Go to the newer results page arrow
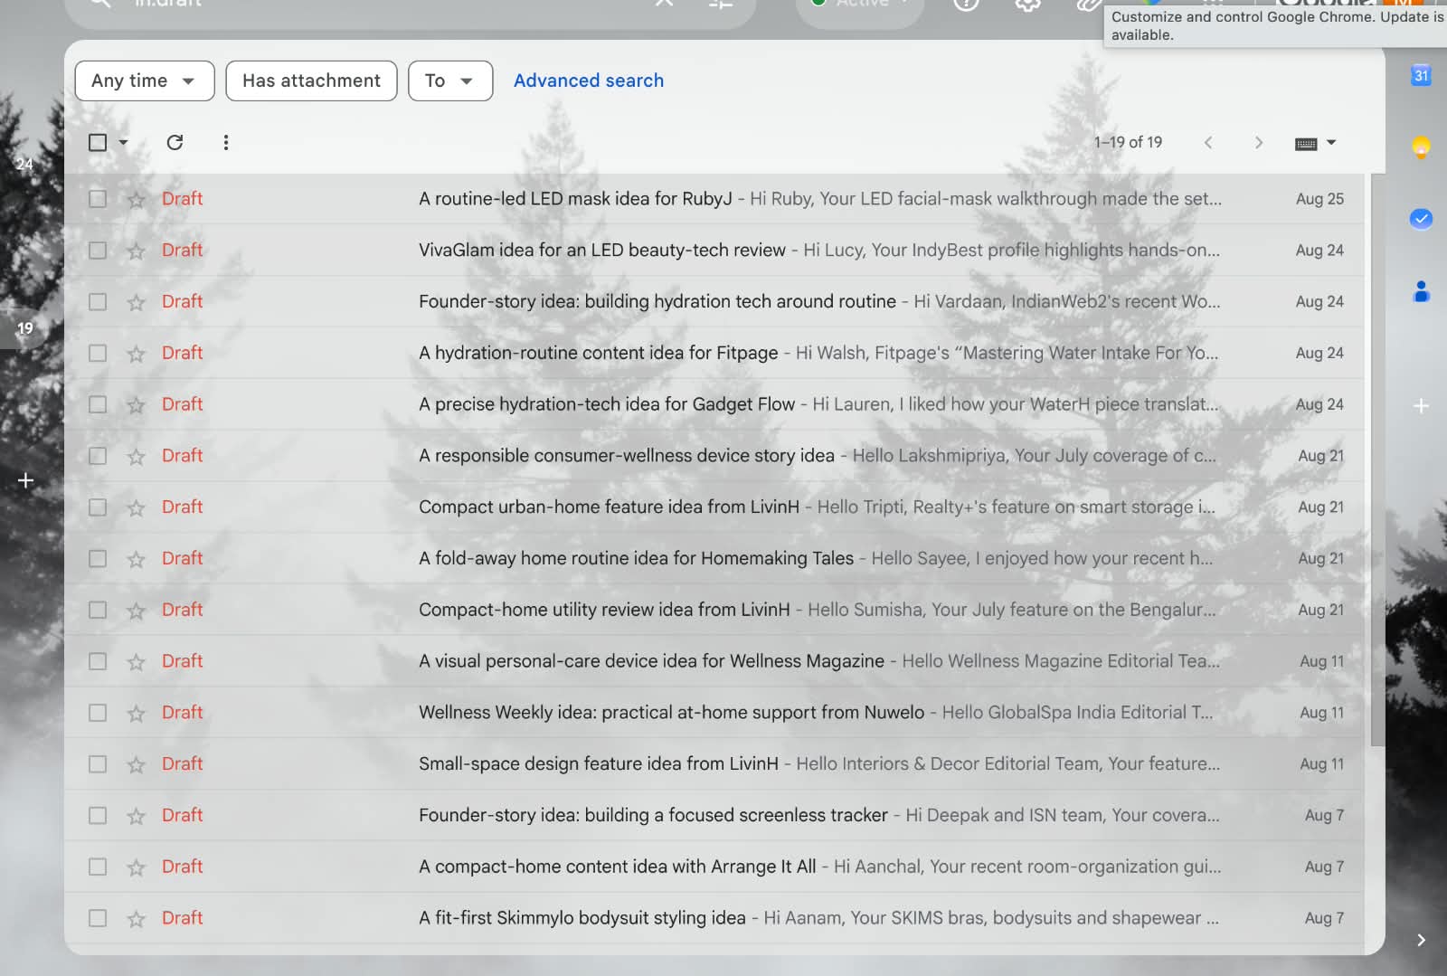This screenshot has height=976, width=1447. (1208, 142)
